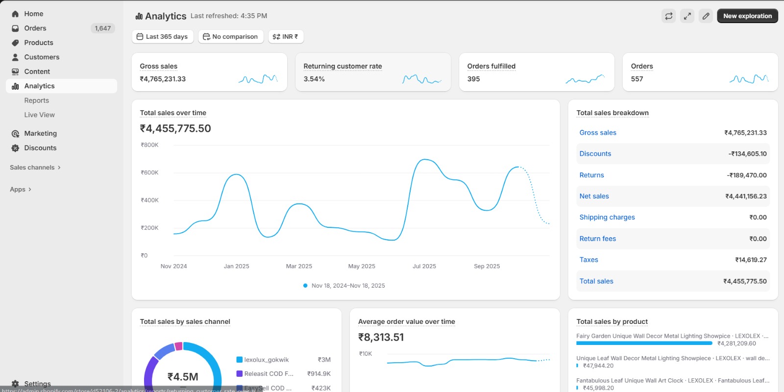
Task: Open the Last 365 days date picker
Action: [162, 37]
